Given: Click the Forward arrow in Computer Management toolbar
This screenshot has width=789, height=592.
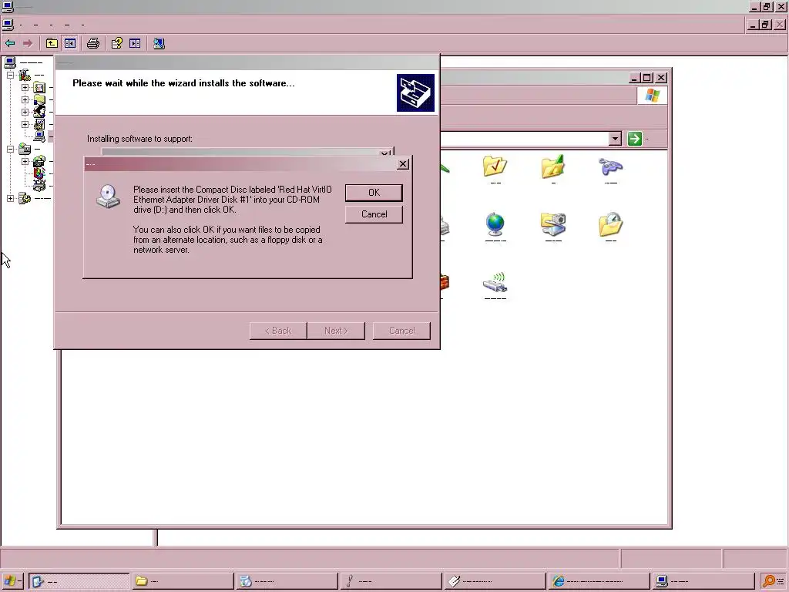Looking at the screenshot, I should 28,43.
